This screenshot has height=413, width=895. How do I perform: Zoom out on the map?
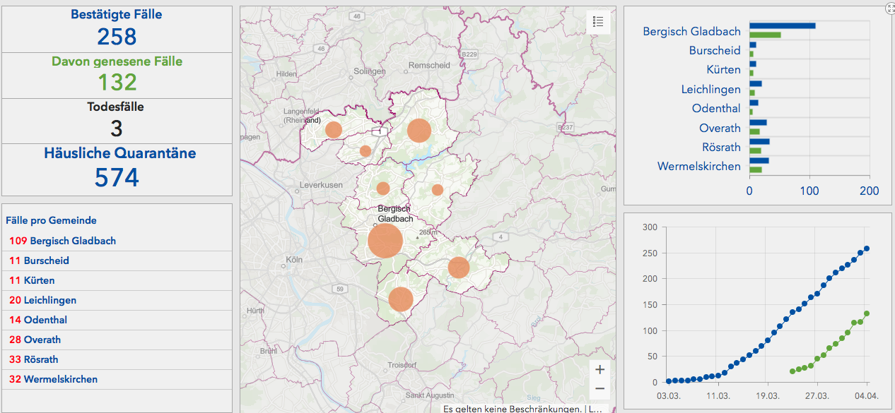click(599, 388)
